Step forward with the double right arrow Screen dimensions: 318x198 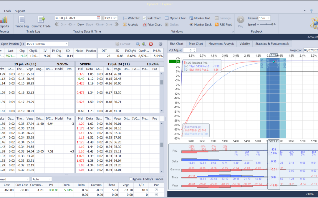116,24
